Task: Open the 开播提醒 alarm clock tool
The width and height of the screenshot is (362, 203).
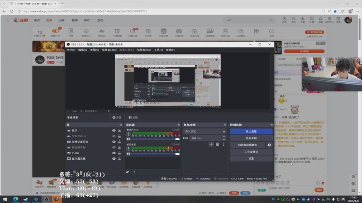Action: 117,32
